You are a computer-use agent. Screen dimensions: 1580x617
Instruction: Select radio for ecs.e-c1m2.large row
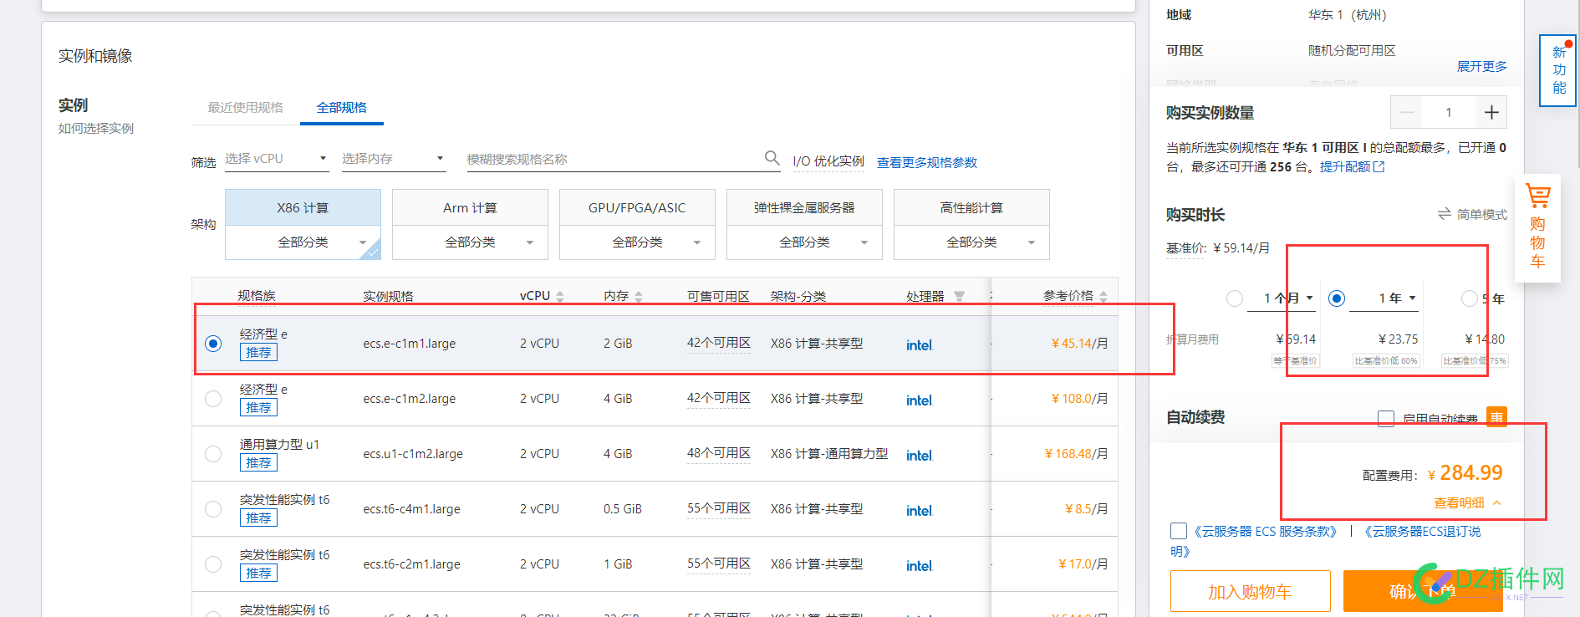(x=213, y=399)
